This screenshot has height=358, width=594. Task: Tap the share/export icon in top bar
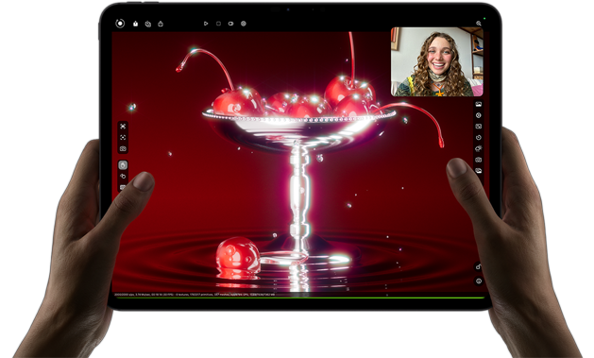click(x=136, y=24)
